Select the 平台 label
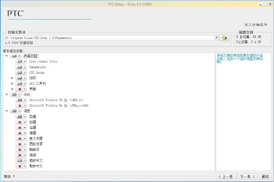Image resolution: width=274 pixels, height=182 pixels. (x=27, y=95)
